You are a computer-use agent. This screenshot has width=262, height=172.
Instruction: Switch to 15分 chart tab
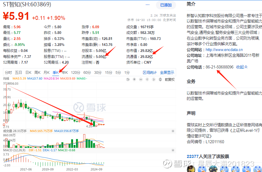click(x=108, y=73)
